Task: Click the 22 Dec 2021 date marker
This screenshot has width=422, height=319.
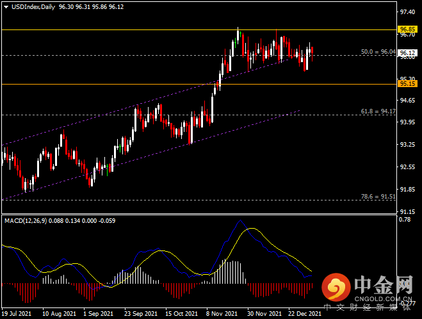Action: pos(305,314)
